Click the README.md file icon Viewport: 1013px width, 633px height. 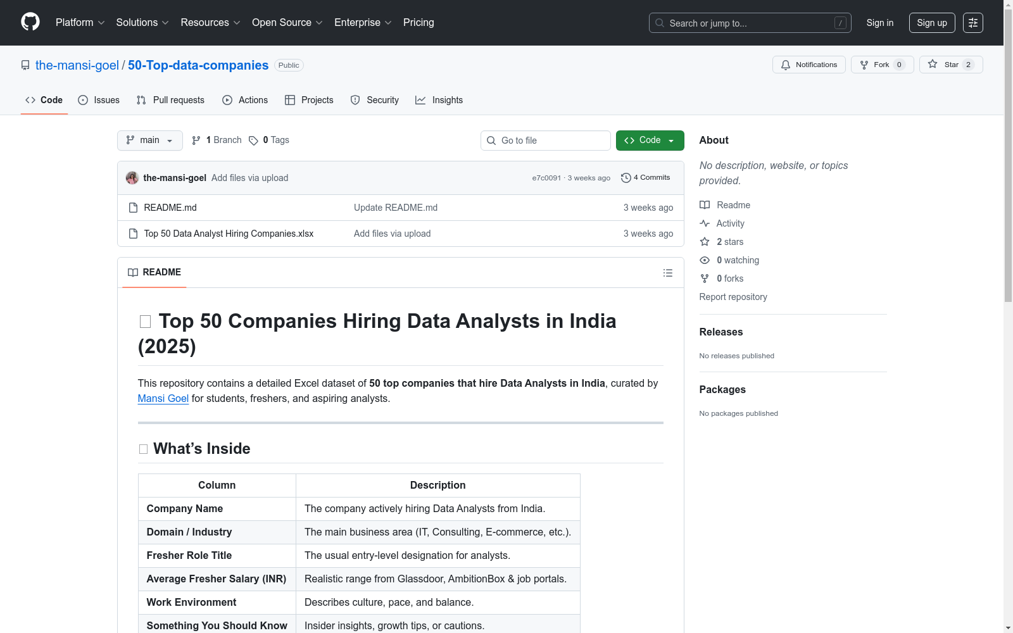coord(133,208)
